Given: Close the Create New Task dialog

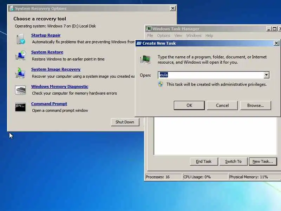Looking at the screenshot, I should click(276, 43).
